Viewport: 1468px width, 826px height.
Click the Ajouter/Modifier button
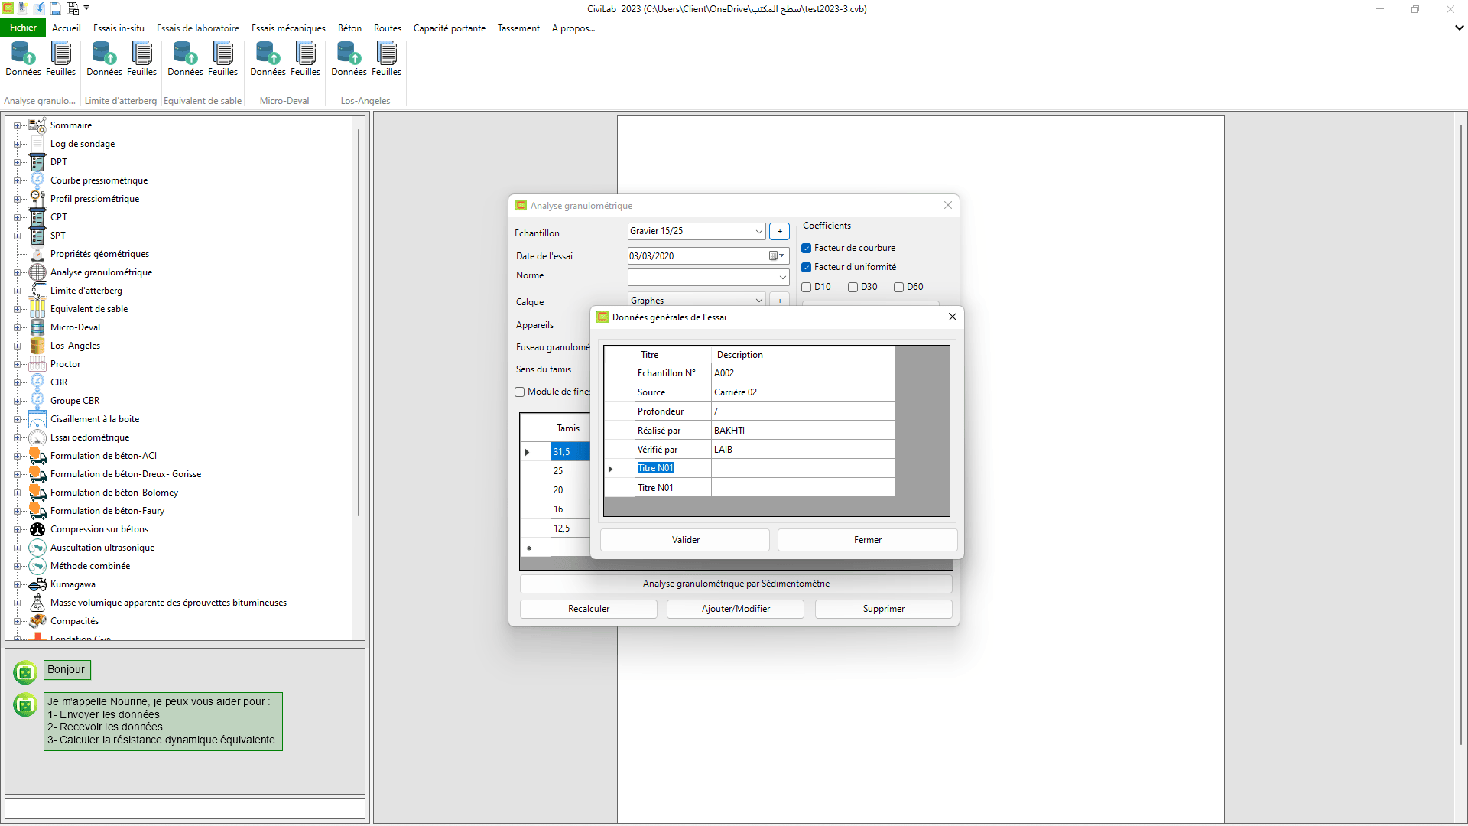pos(736,609)
